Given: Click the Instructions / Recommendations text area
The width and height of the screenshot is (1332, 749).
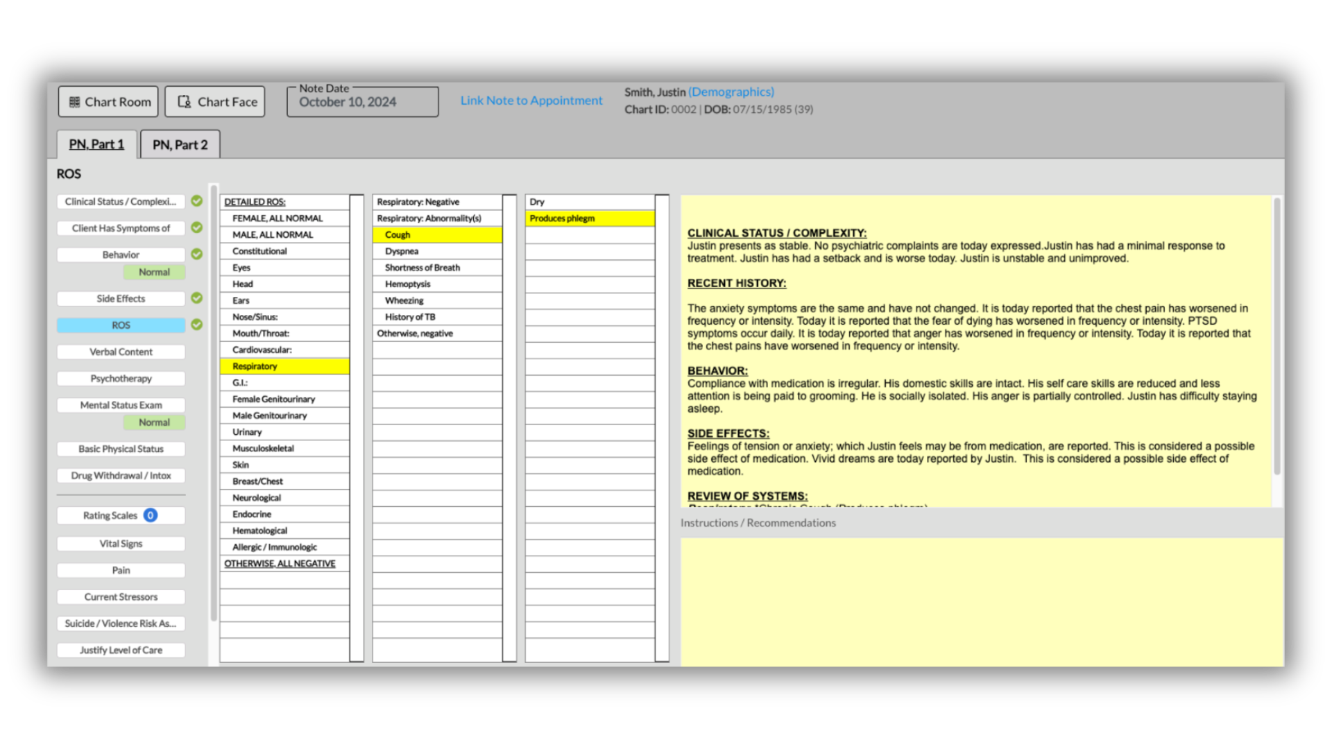Looking at the screenshot, I should (x=981, y=602).
